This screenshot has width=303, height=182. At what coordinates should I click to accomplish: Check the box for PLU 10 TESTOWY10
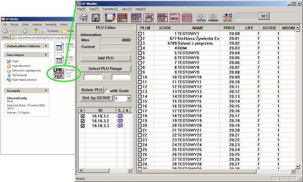pyautogui.click(x=140, y=77)
